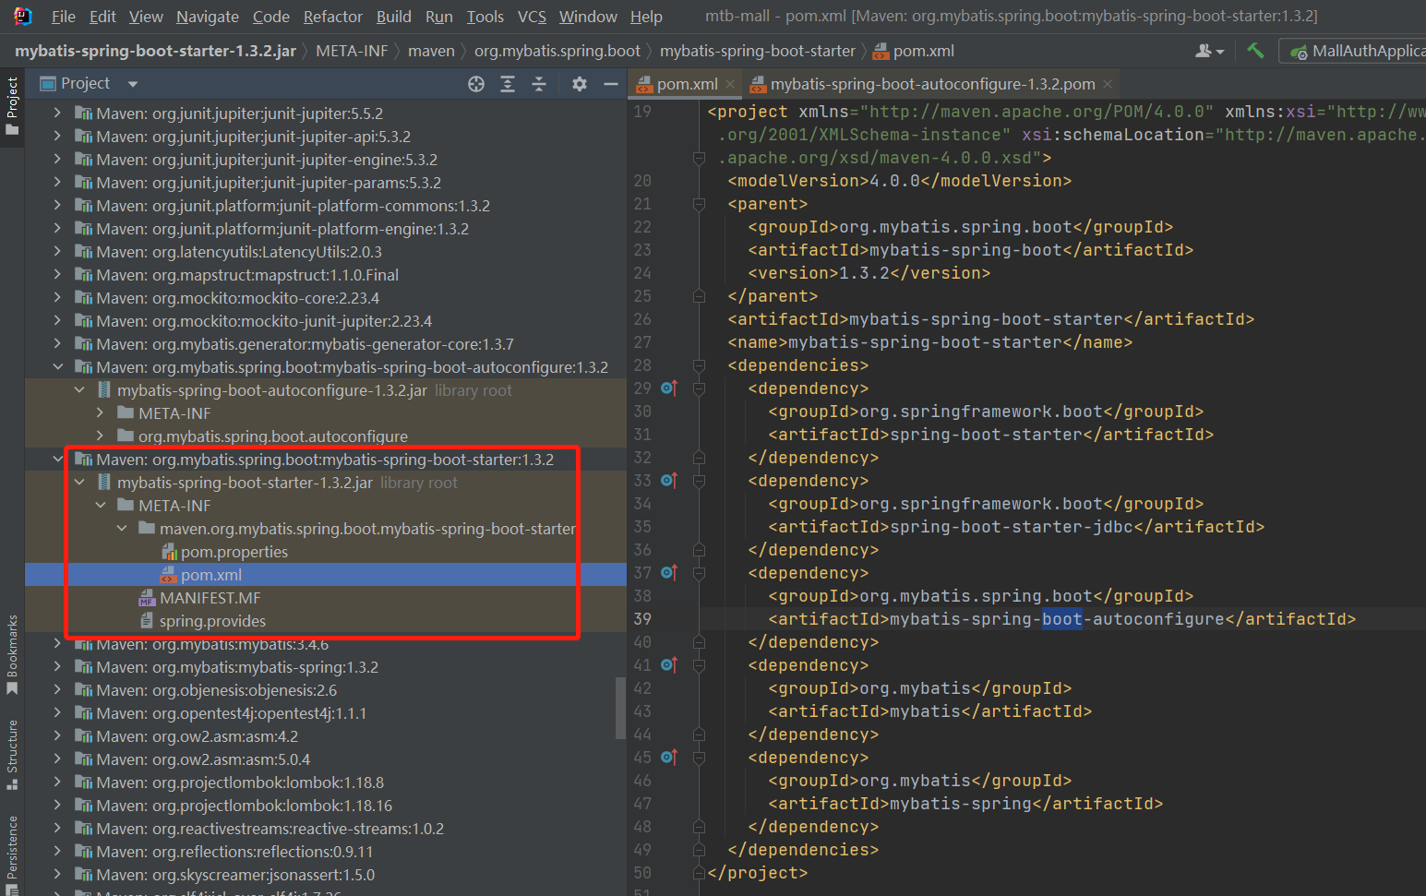
Task: Fold the dependencies tag at line 28
Action: 699,365
